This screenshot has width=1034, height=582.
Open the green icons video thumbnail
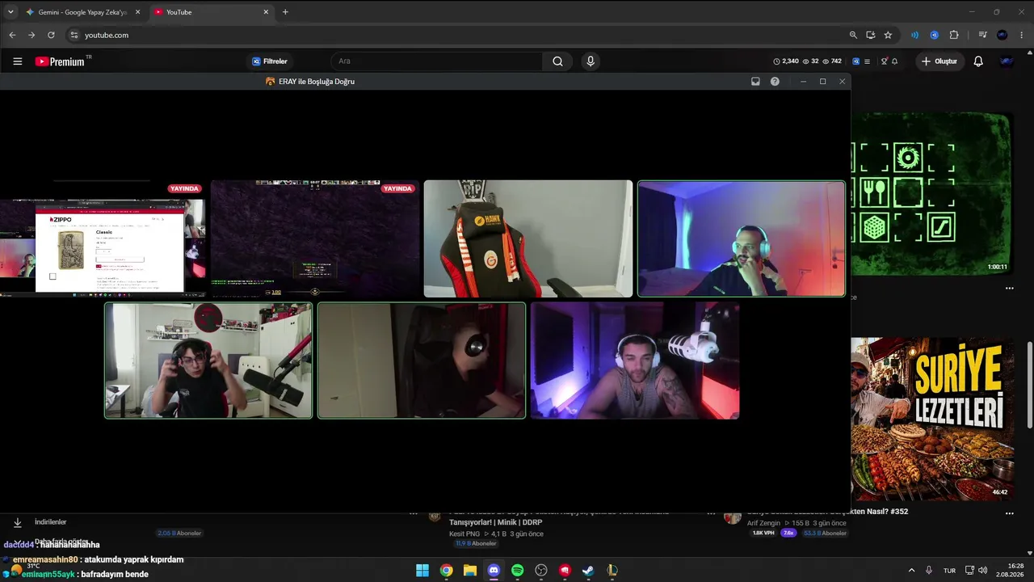point(932,194)
